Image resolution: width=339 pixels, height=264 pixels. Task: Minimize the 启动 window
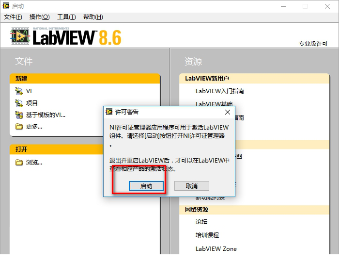pos(283,6)
